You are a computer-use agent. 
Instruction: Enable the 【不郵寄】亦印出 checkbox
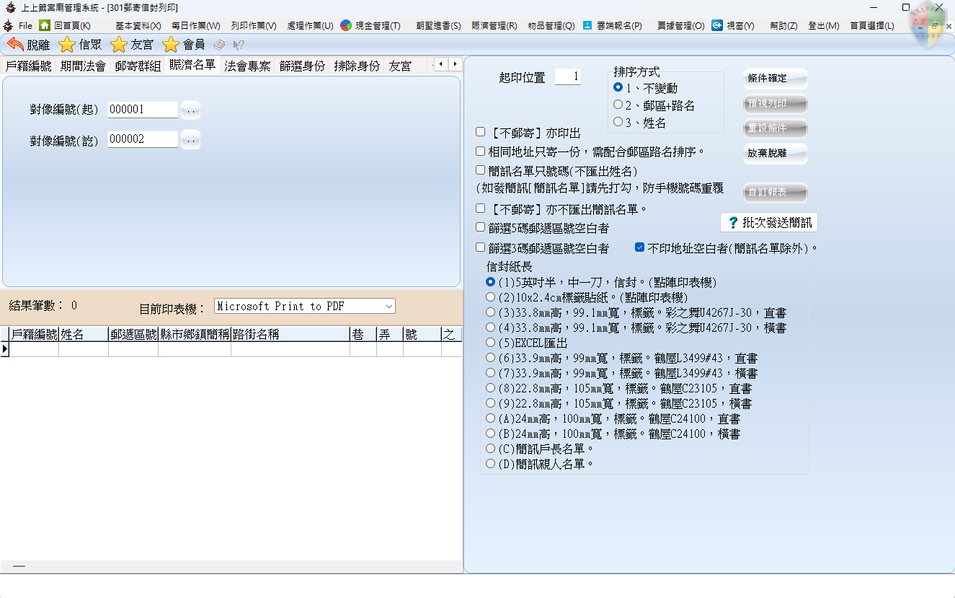(481, 133)
